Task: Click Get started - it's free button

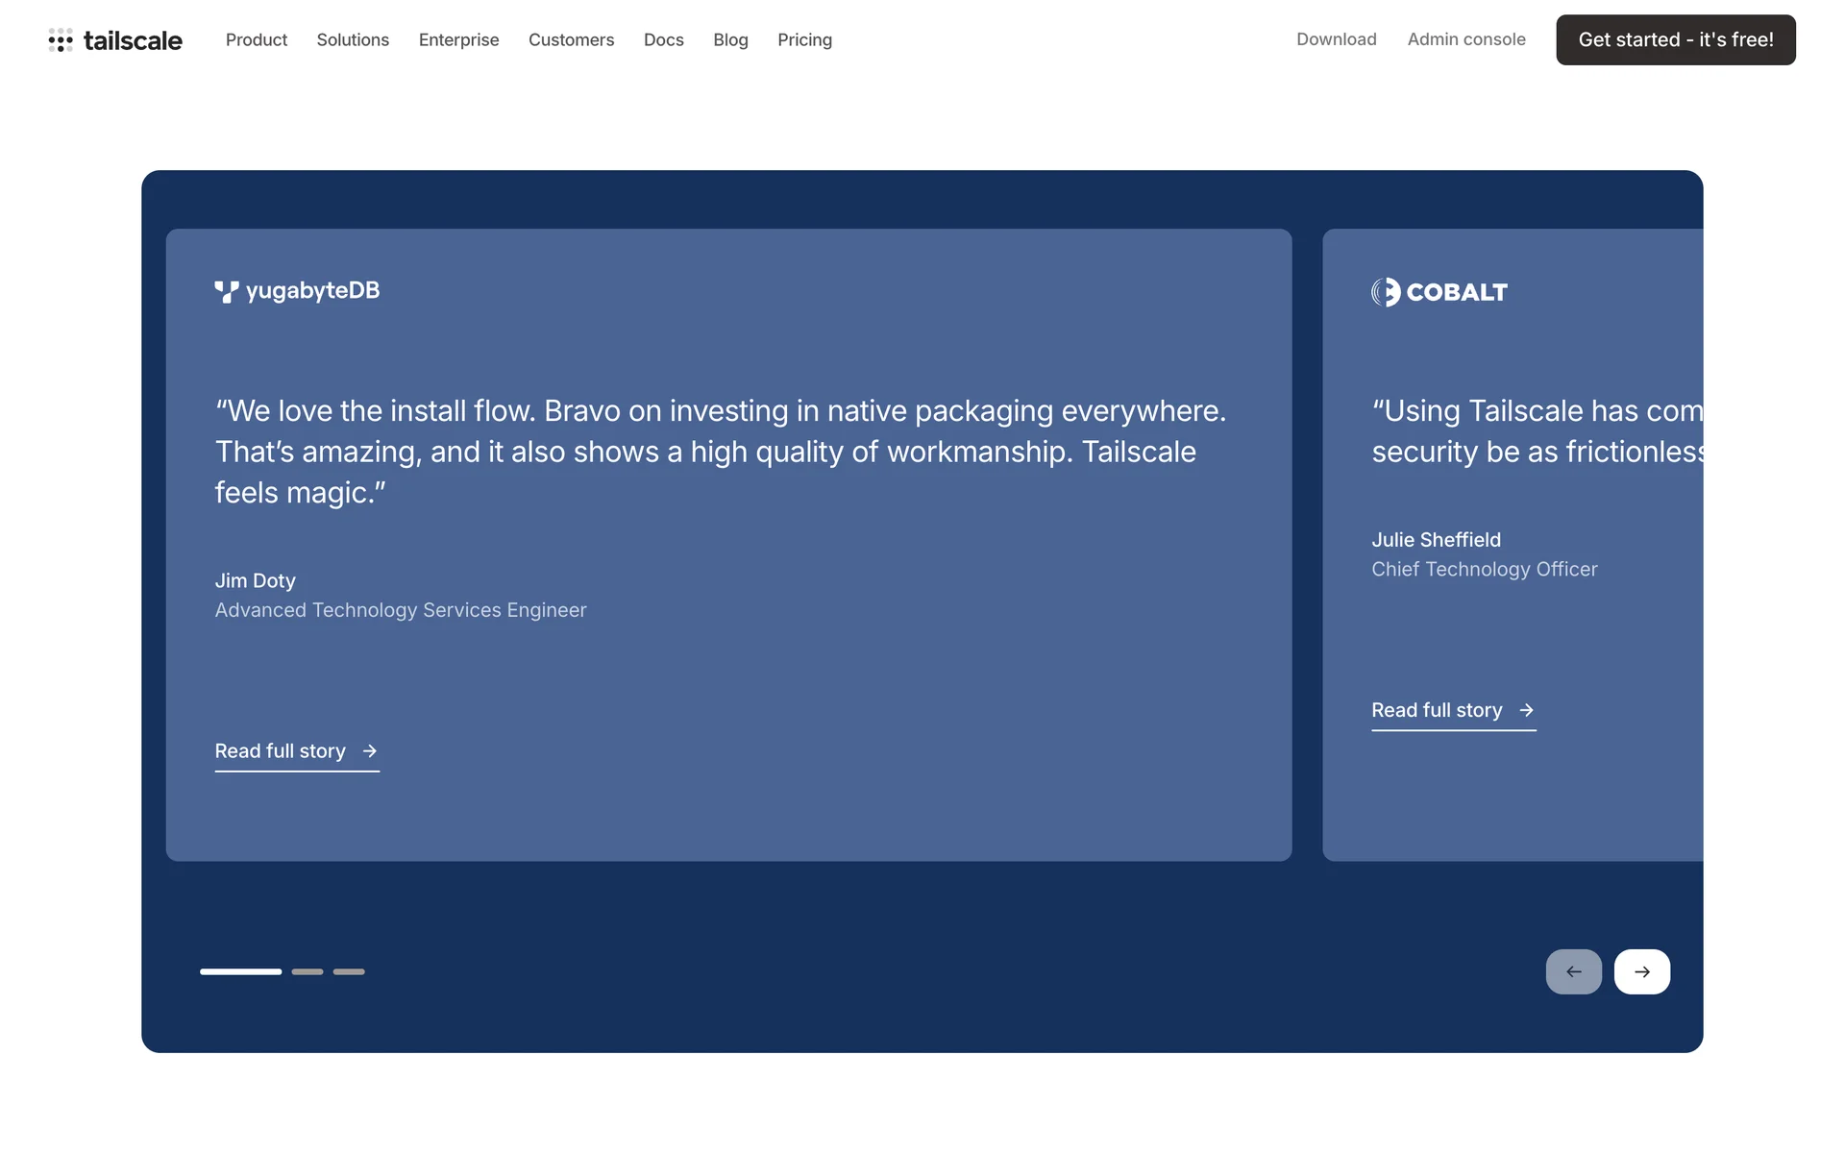Action: (1675, 40)
